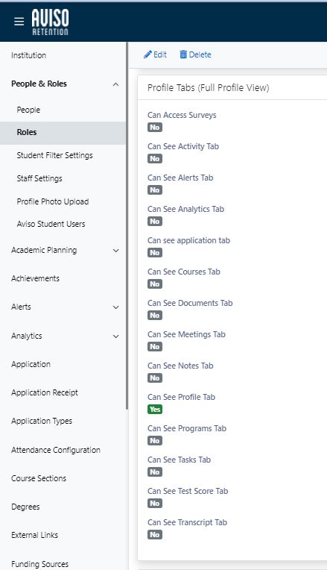Click the Aviso Retention logo
This screenshot has height=570, width=327.
(x=50, y=22)
